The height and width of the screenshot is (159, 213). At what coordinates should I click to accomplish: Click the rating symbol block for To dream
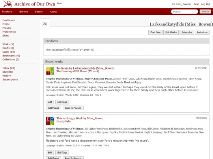click(x=50, y=71)
